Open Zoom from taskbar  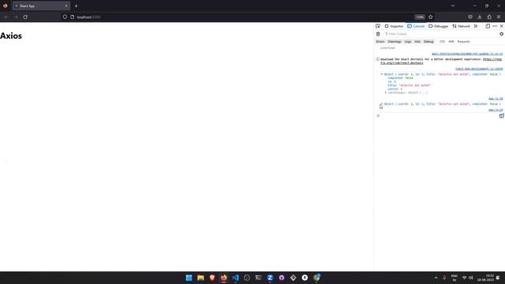point(270,278)
